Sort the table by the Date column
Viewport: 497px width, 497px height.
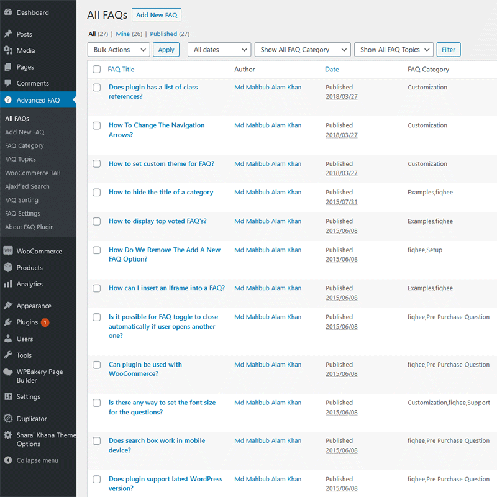click(332, 70)
